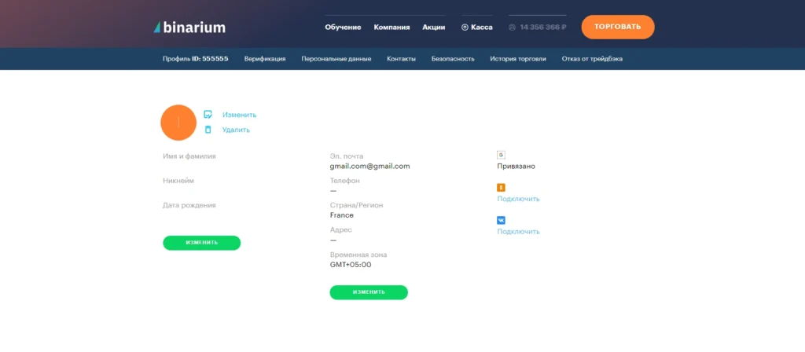The image size is (805, 352).
Task: Click Подключить link under the VK icon
Action: [518, 232]
